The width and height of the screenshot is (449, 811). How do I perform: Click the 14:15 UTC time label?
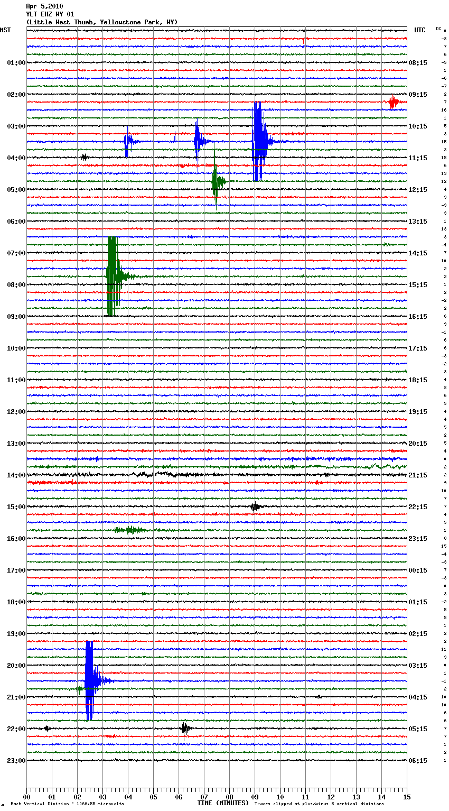418,253
